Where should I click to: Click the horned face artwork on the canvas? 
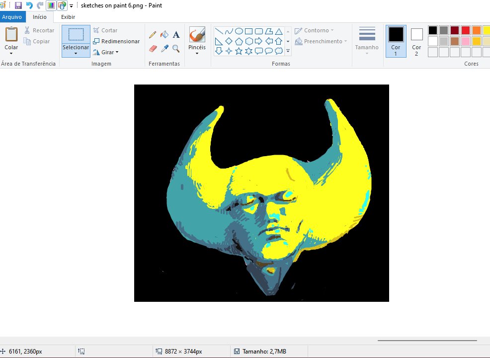tap(269, 197)
